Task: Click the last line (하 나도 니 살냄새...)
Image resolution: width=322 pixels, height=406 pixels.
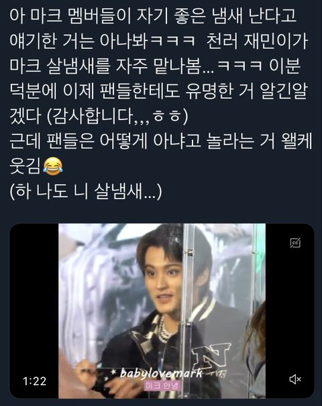Action: click(x=86, y=192)
